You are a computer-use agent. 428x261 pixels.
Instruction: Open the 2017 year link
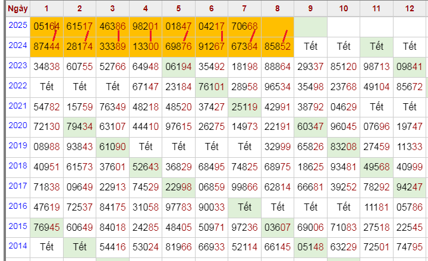(x=18, y=186)
